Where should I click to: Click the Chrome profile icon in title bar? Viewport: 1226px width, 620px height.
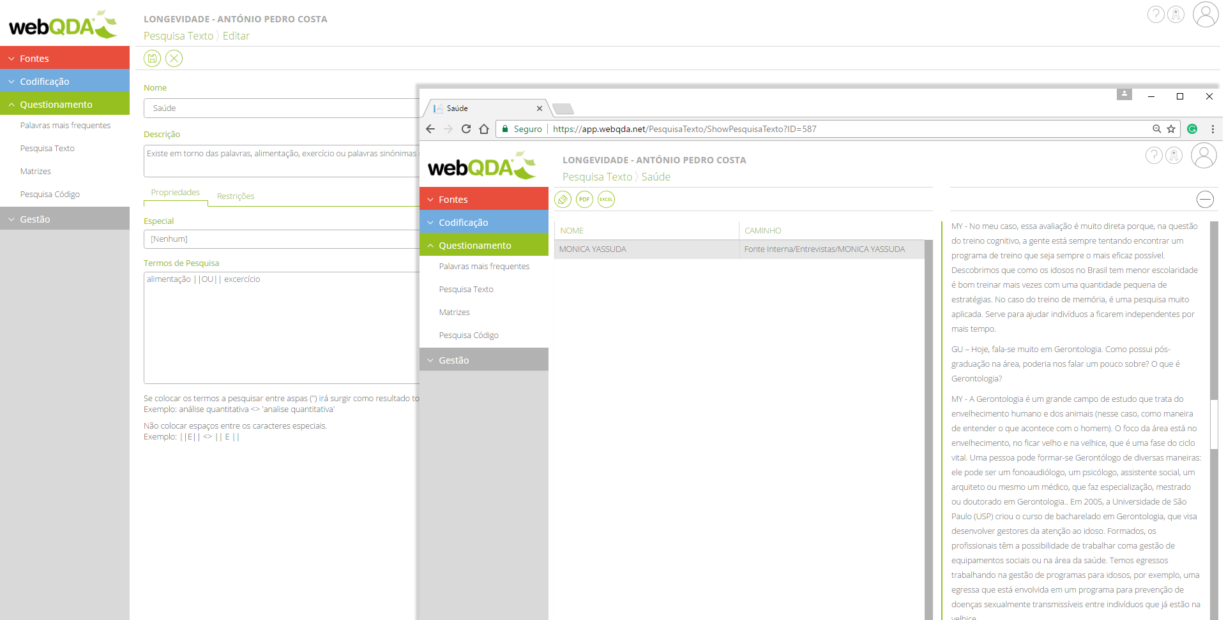coord(1124,94)
